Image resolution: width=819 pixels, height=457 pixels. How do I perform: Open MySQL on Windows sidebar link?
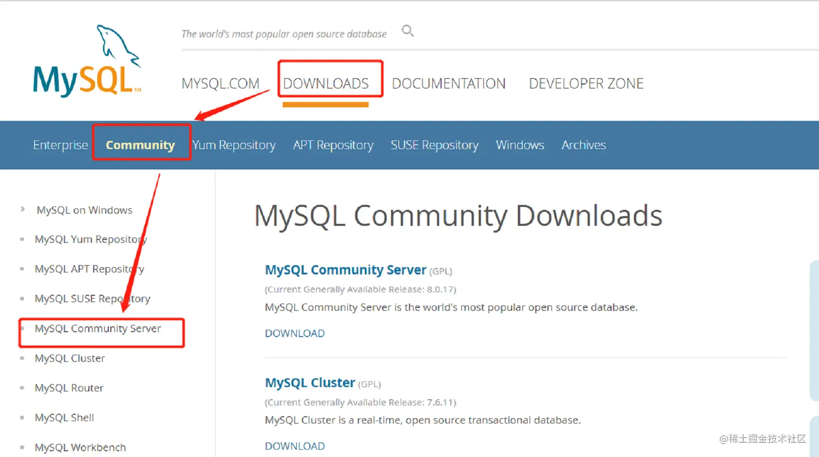[x=84, y=210]
